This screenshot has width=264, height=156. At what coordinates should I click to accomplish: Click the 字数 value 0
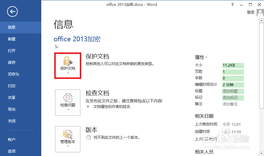[233, 78]
